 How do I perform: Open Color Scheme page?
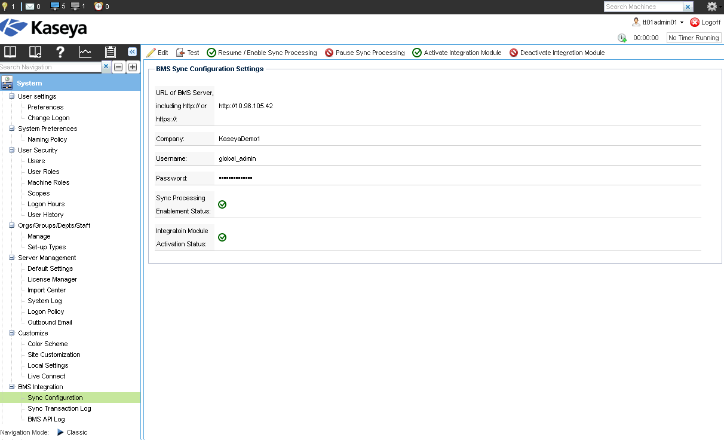pos(48,344)
